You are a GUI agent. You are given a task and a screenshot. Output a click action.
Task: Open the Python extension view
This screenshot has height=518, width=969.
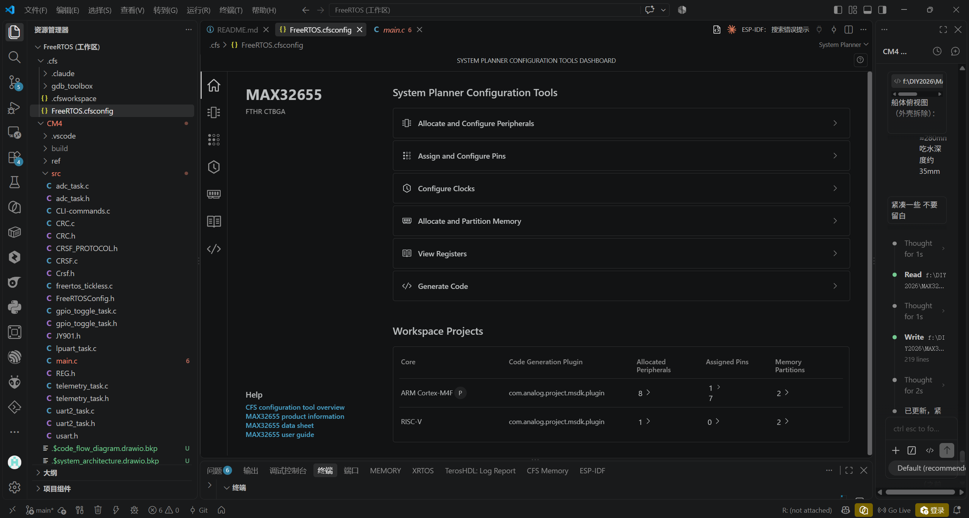click(14, 307)
